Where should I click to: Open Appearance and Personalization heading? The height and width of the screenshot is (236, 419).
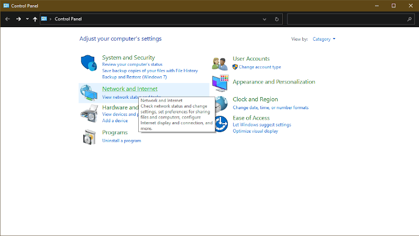pyautogui.click(x=274, y=82)
